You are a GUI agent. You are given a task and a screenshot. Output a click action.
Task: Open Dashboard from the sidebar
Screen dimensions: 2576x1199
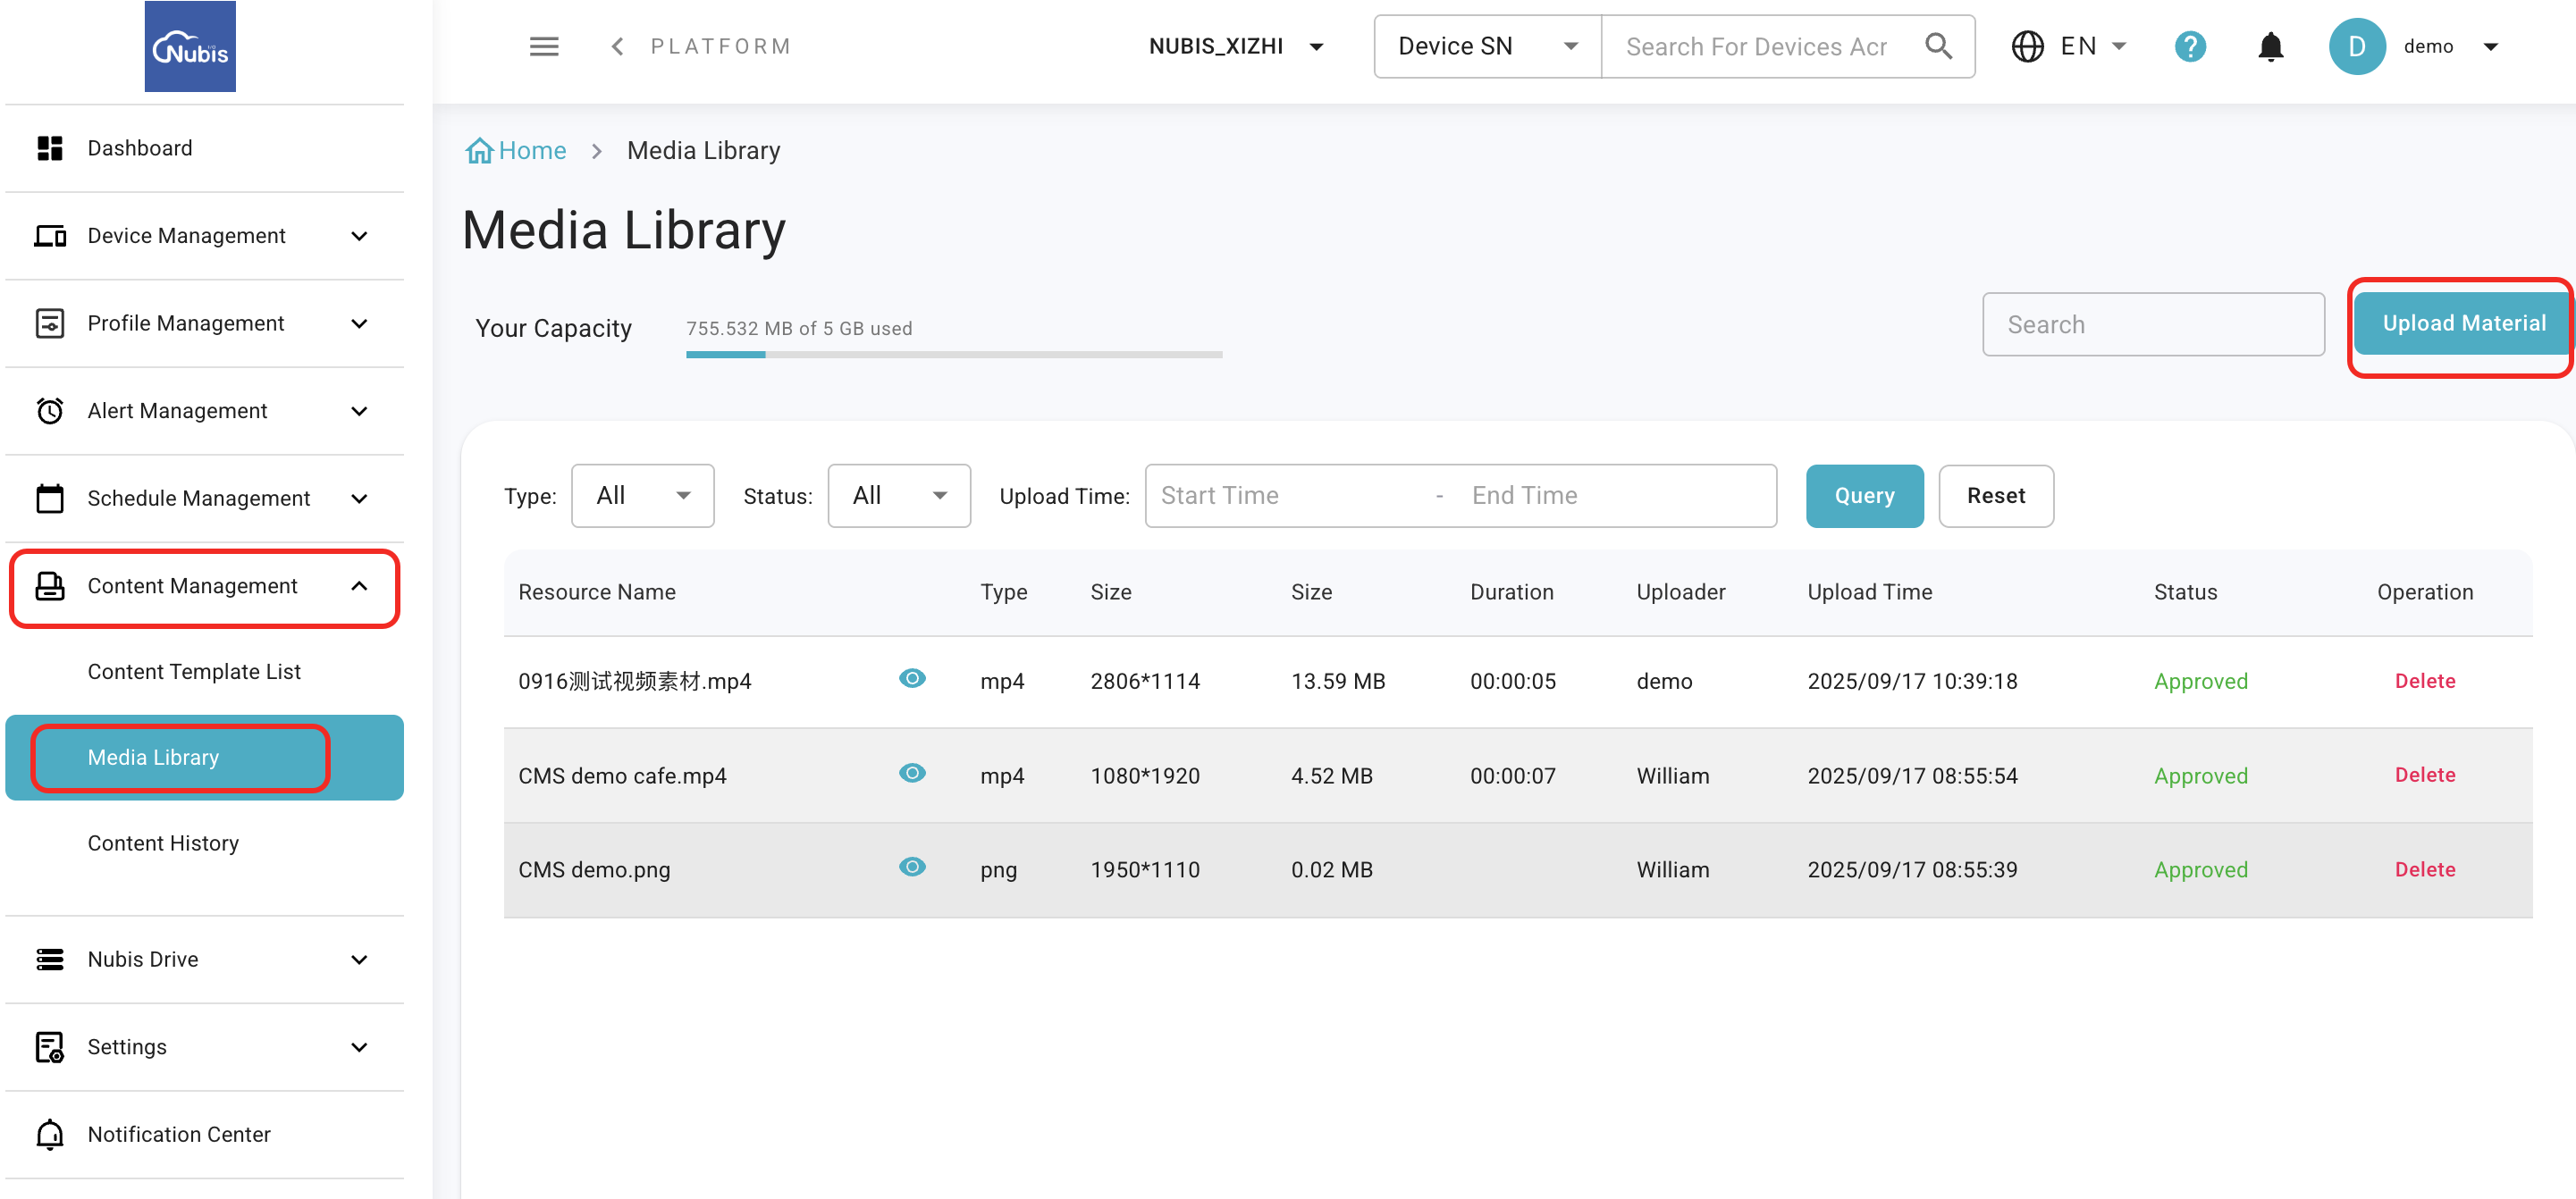pos(139,148)
